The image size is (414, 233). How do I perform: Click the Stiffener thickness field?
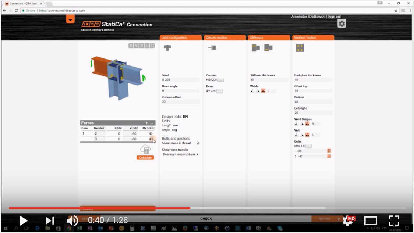point(269,80)
